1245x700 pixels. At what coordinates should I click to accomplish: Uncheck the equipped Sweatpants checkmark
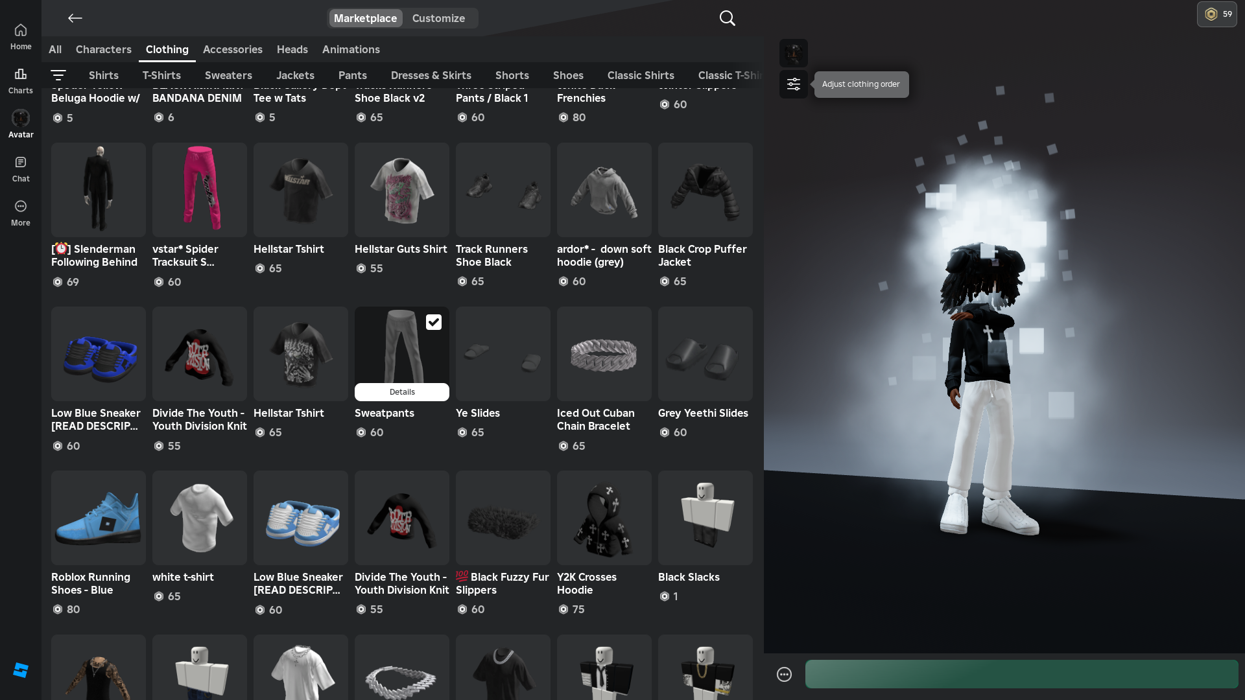tap(433, 322)
